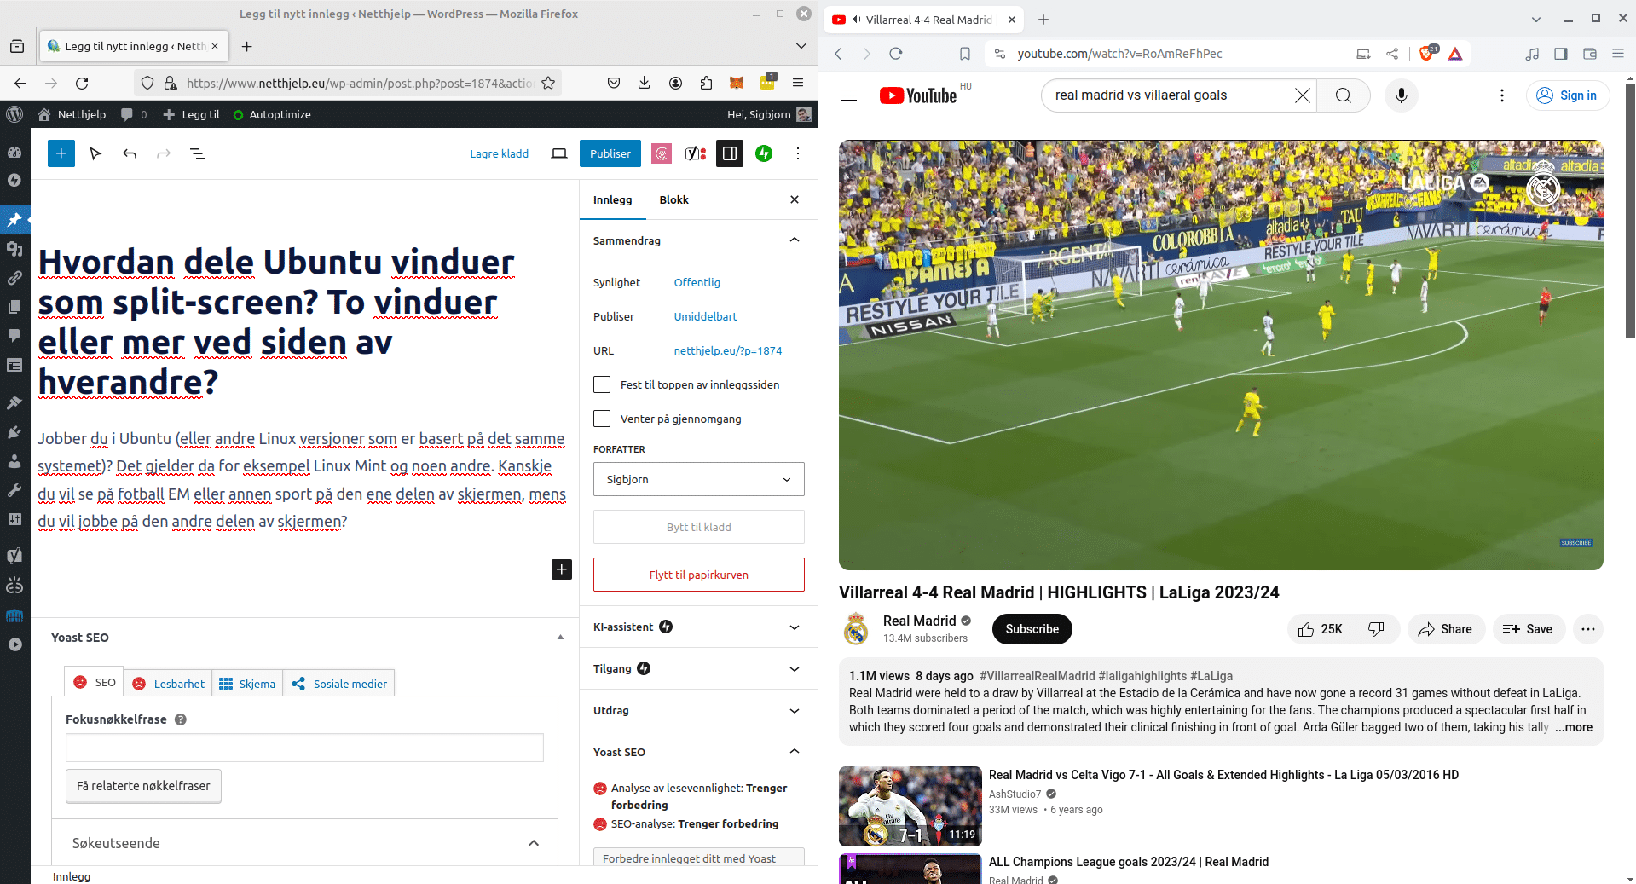Search YouTube with voice microphone

(x=1402, y=95)
